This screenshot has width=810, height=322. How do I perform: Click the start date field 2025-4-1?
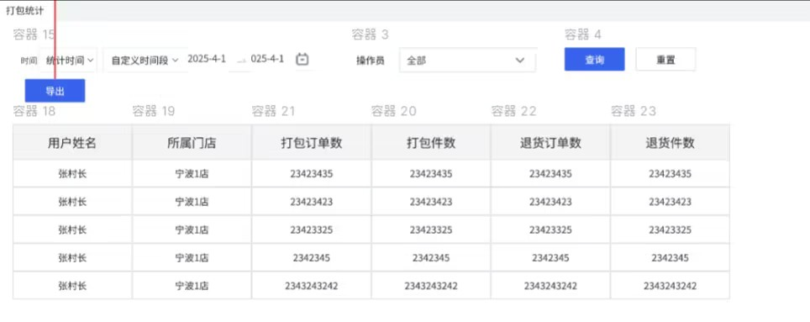tap(207, 59)
